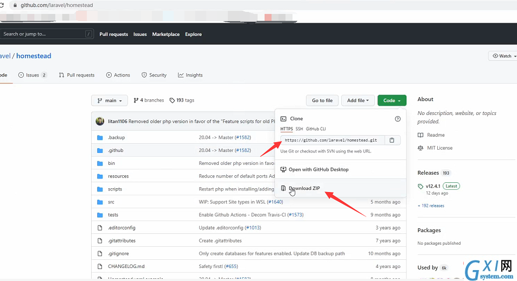
Task: Open the + 192 releases link
Action: (431, 206)
